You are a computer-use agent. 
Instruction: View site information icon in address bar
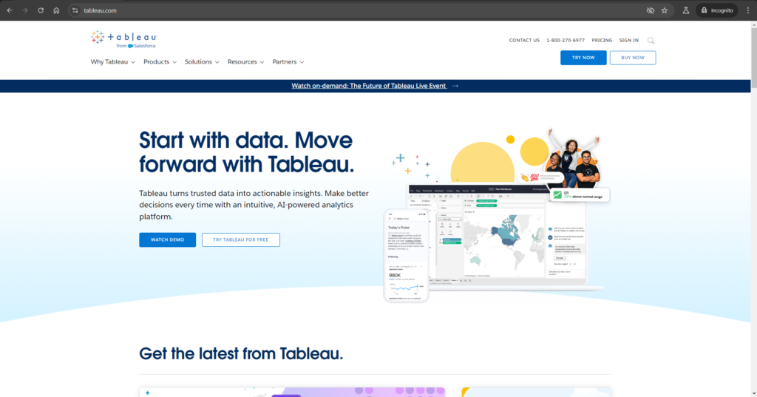[x=75, y=10]
